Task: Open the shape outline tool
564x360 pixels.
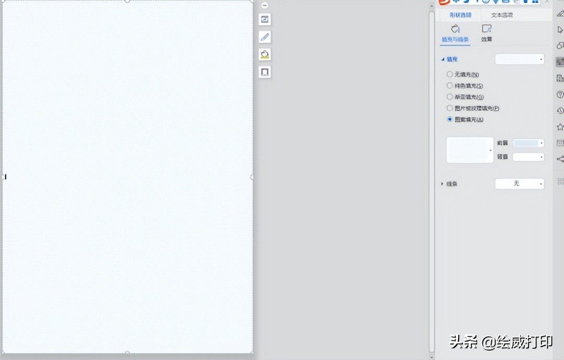Action: coord(265,72)
